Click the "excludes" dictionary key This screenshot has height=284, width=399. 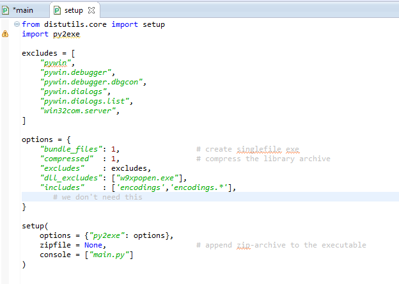coord(62,168)
